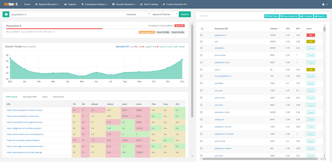
Task: Open Rank Tracking in navigation
Action: (149, 4)
